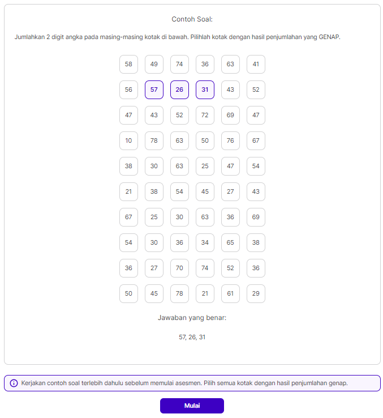The width and height of the screenshot is (383, 418).
Task: Choose the box labeled 72
Action: (205, 115)
